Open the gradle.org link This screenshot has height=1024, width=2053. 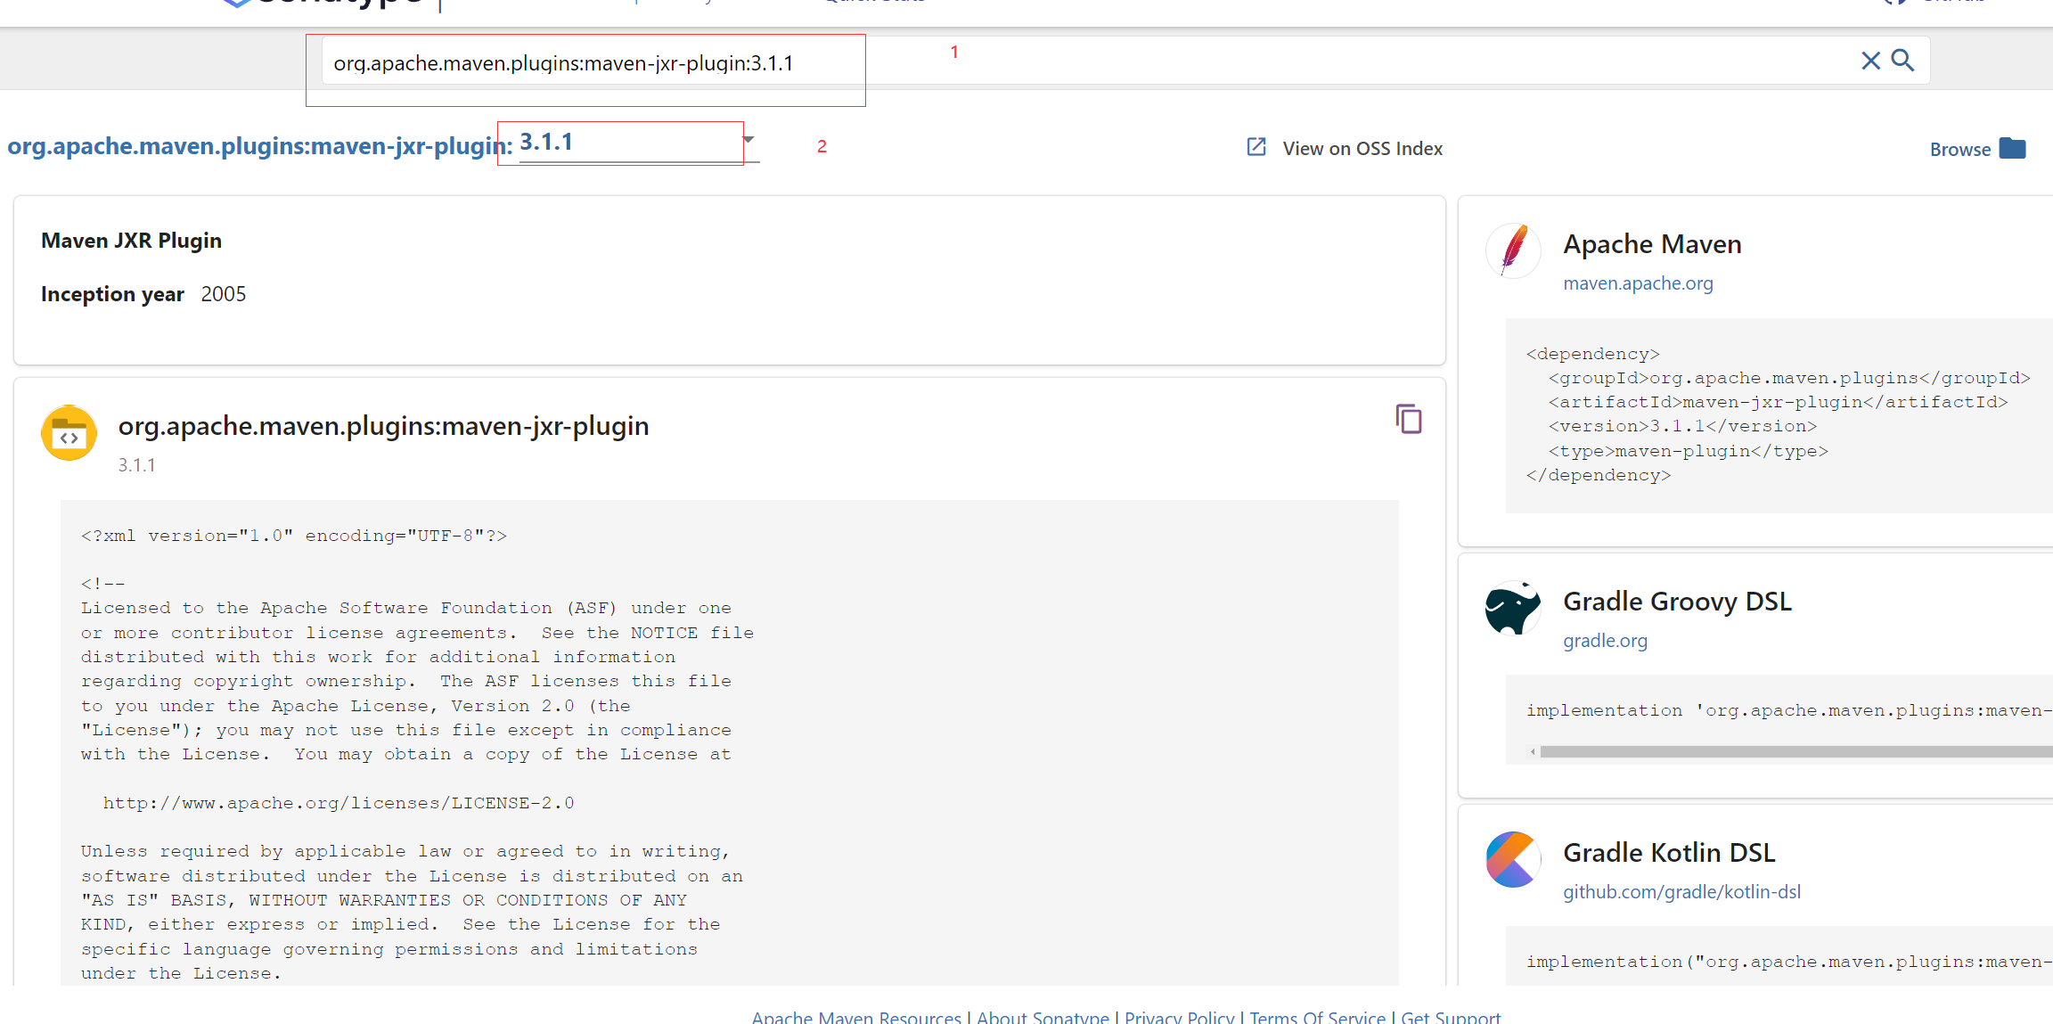(1605, 641)
